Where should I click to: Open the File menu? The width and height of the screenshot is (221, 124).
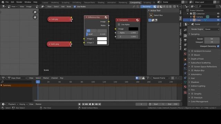pos(7,2)
